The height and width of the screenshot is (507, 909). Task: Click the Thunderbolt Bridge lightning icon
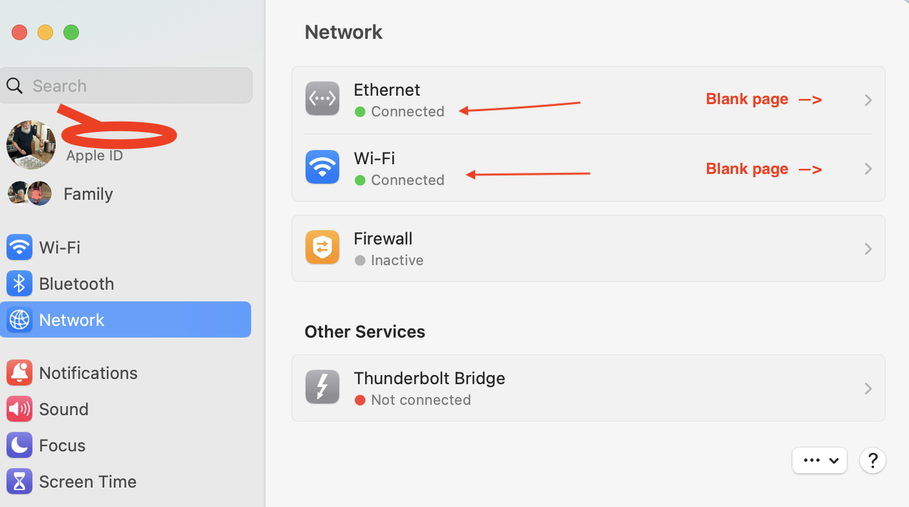tap(322, 387)
